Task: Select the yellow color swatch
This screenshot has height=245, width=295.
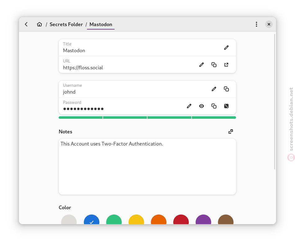Action: tap(136, 220)
